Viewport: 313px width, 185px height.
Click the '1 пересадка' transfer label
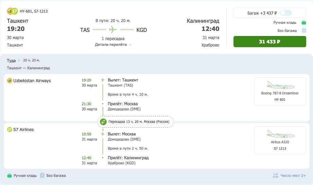pyautogui.click(x=113, y=38)
